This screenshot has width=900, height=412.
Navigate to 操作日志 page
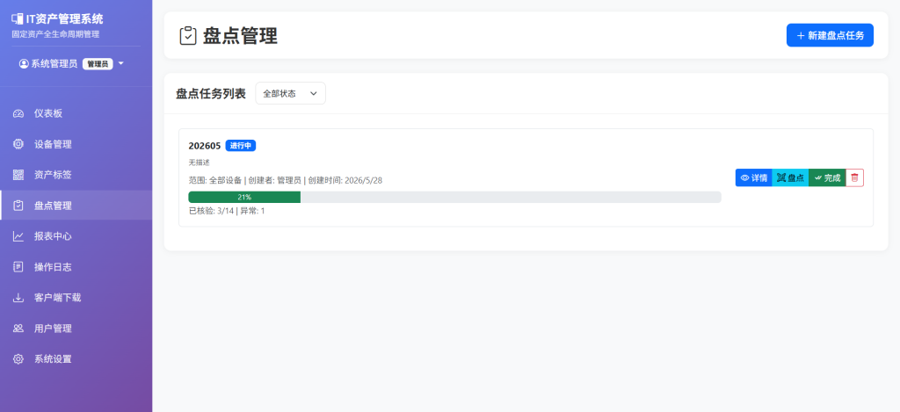76,267
